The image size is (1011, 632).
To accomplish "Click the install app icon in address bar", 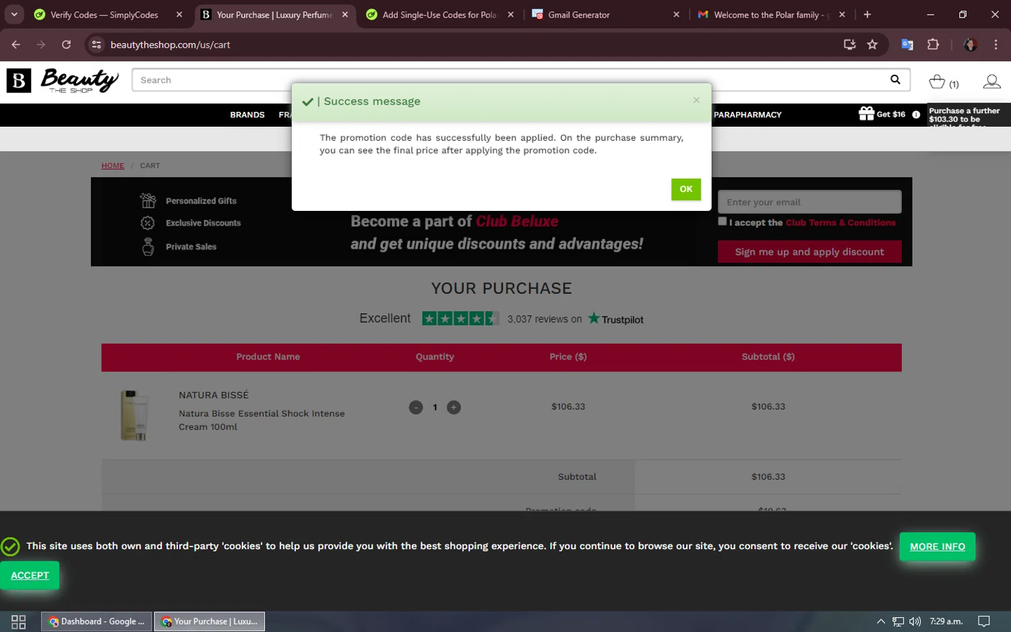I will point(849,44).
